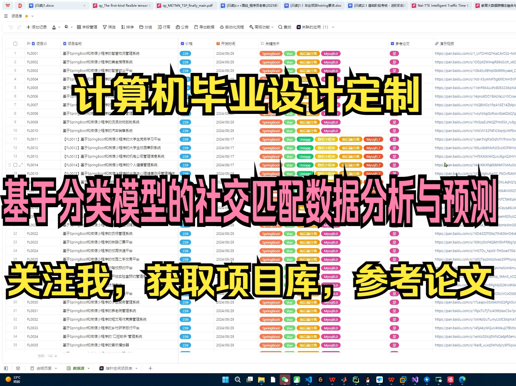516x386 pixels.
Task: Switch to the [只读]1.docx tab
Action: 58,5
